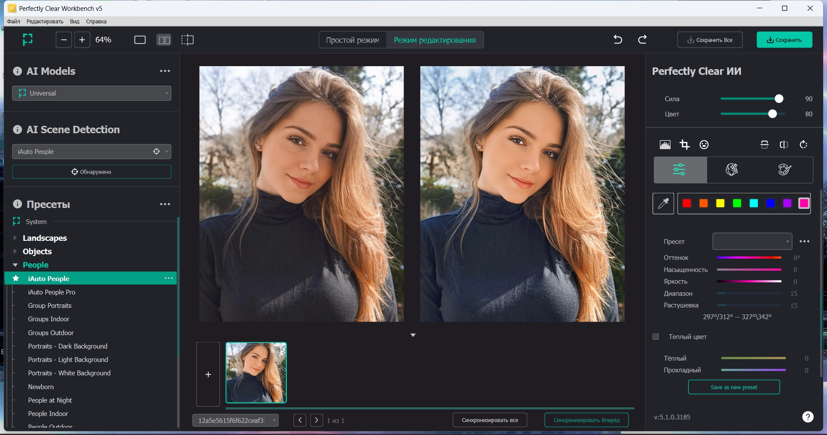
Task: Open the adjustment sliders tab
Action: pos(680,170)
